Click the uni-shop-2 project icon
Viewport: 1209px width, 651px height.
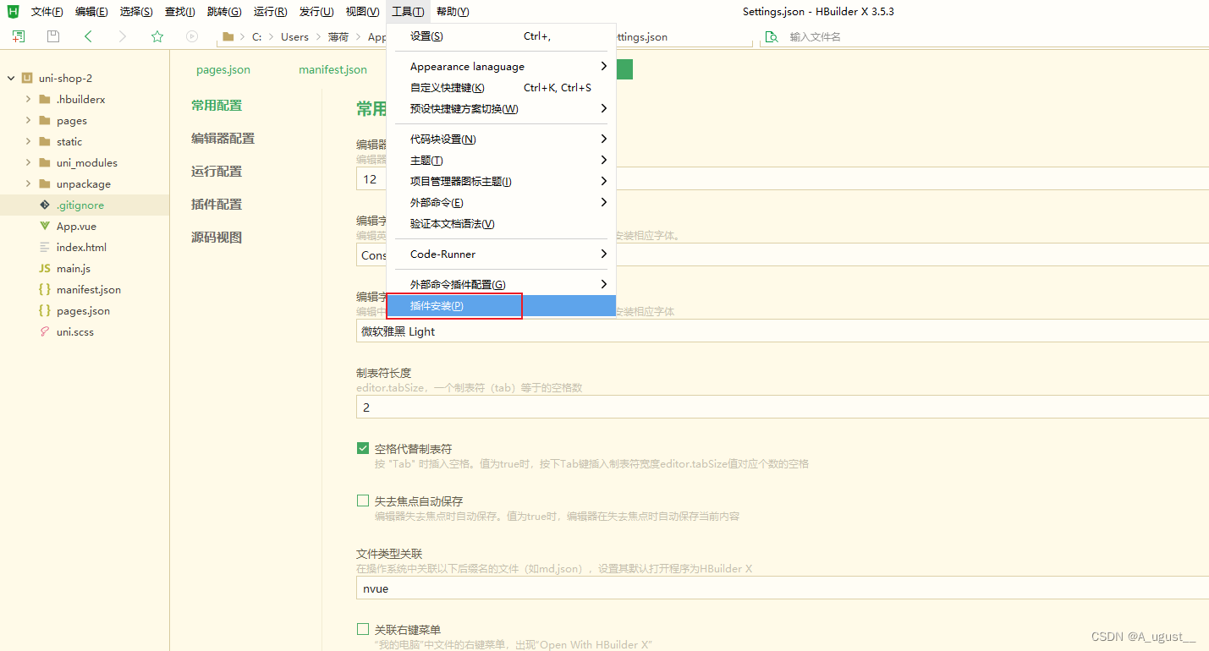tap(27, 78)
